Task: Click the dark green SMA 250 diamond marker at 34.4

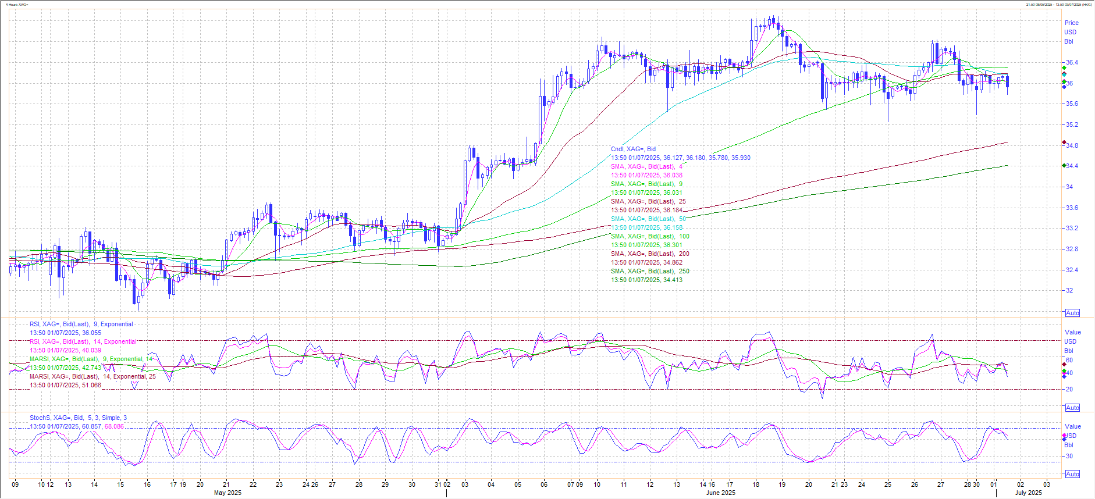Action: point(1064,166)
